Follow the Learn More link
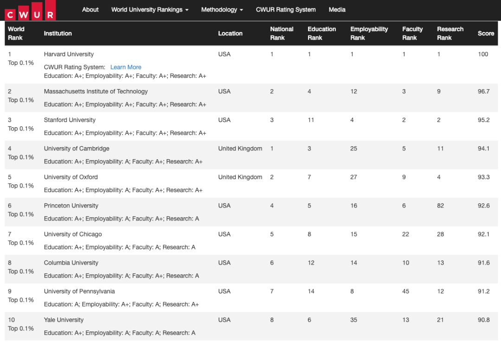 coord(126,67)
